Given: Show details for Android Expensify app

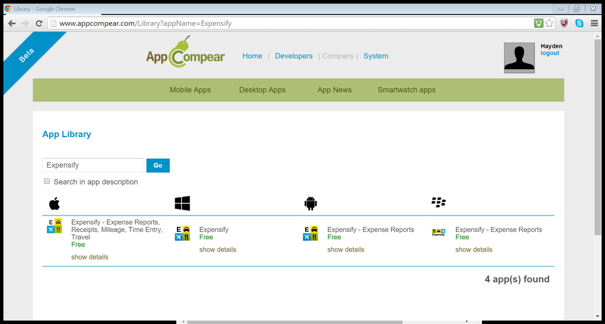Looking at the screenshot, I should pos(346,250).
